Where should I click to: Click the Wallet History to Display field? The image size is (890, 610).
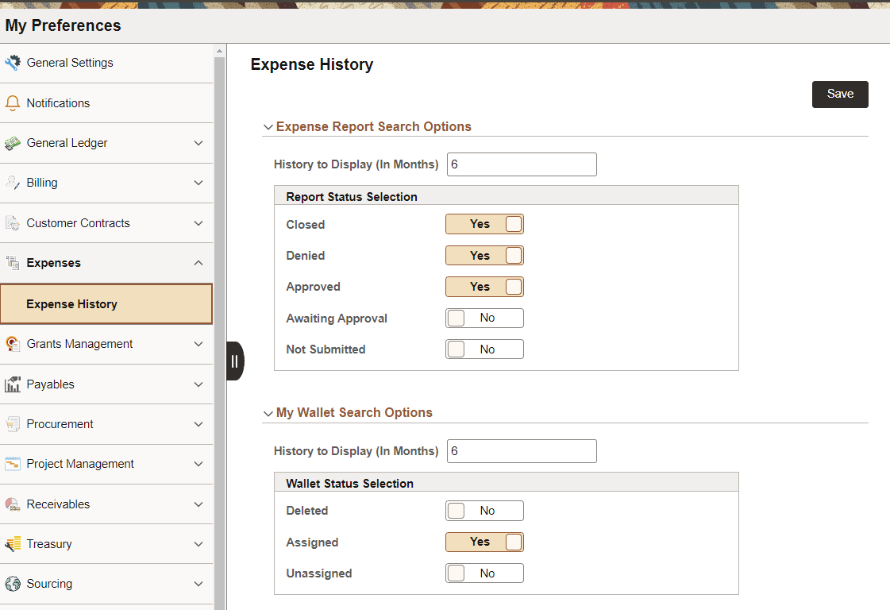(x=522, y=451)
